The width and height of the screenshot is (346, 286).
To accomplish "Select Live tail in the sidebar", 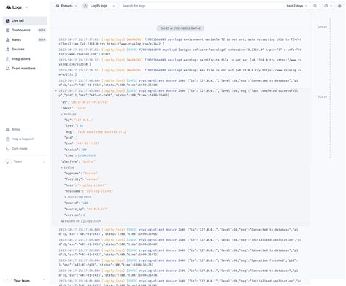I will (x=25, y=20).
